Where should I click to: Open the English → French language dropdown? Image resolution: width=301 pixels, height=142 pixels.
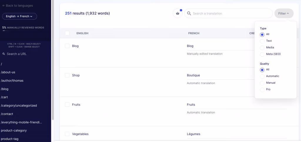click(19, 16)
